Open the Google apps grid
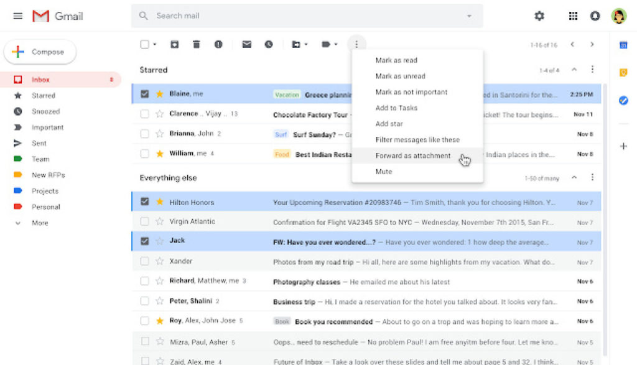The width and height of the screenshot is (637, 365). (x=573, y=16)
